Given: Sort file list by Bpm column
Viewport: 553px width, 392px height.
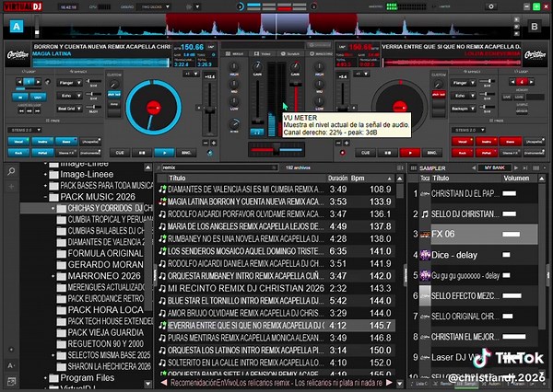Looking at the screenshot, I should point(371,179).
